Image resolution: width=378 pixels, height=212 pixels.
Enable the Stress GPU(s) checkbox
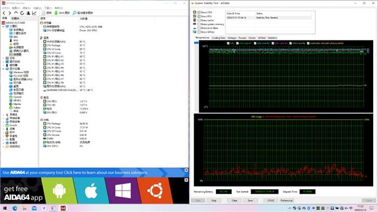199,32
